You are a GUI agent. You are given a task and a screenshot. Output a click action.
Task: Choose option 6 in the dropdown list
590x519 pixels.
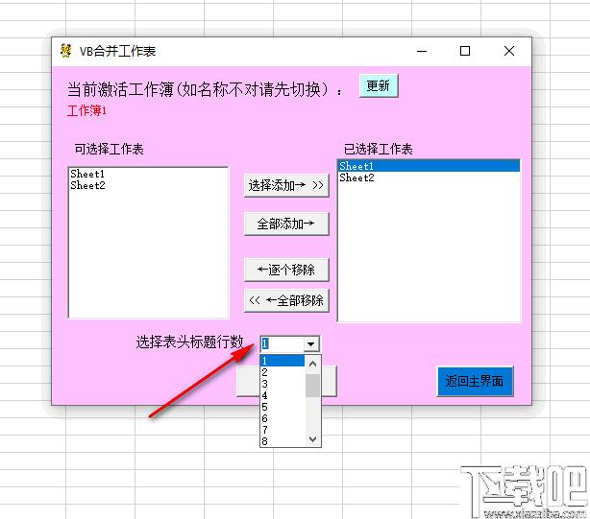click(283, 418)
